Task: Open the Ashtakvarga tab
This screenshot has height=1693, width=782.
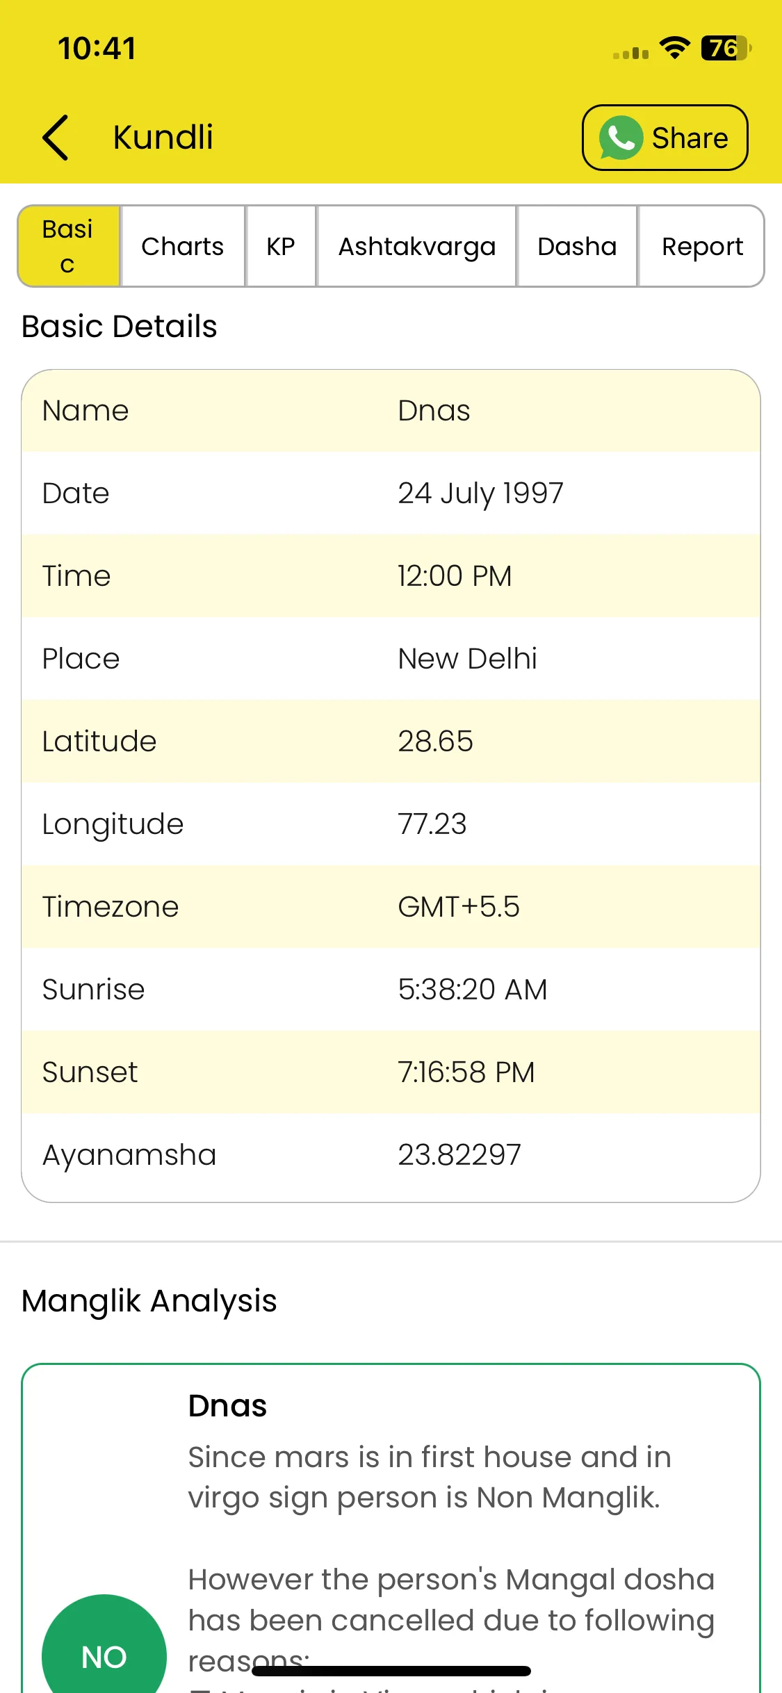Action: click(417, 246)
